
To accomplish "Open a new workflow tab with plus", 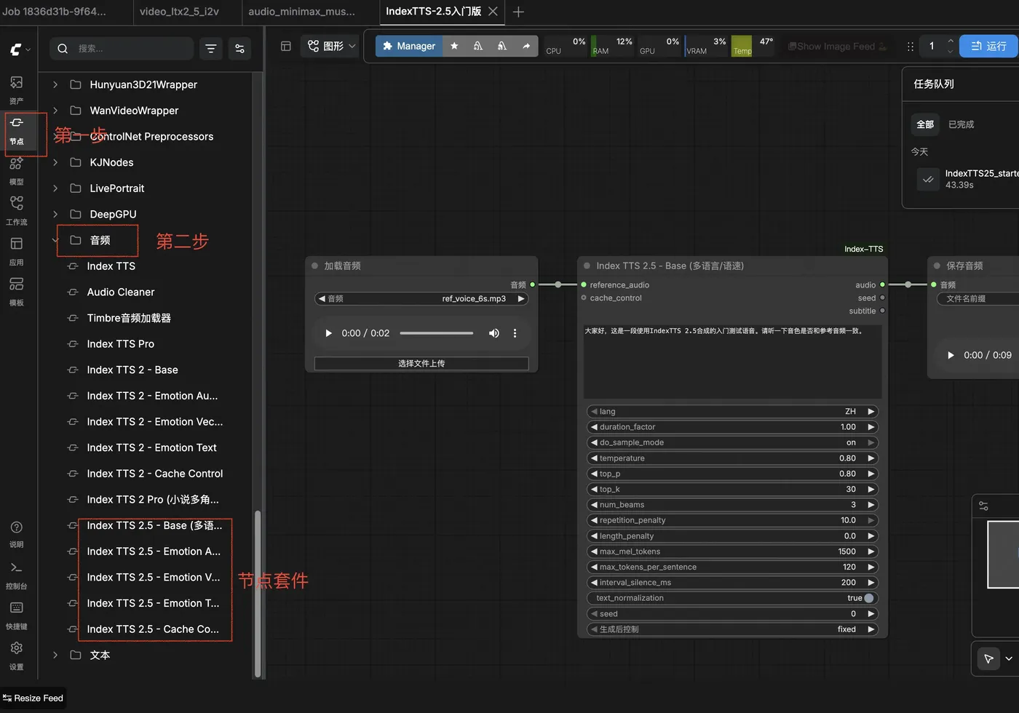I will (x=518, y=12).
